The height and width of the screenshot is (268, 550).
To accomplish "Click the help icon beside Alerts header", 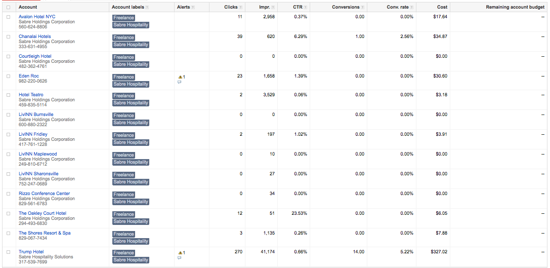I will click(193, 8).
